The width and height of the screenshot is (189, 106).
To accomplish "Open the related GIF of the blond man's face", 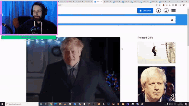I will [x=157, y=84].
